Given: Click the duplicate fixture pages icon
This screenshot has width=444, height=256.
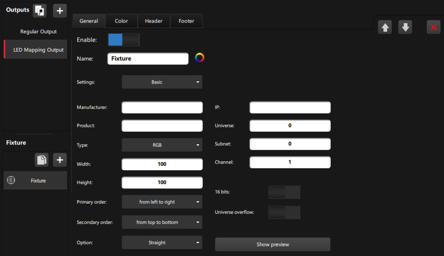Looking at the screenshot, I should (x=42, y=160).
